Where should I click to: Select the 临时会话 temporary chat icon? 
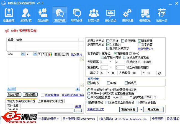(77, 15)
